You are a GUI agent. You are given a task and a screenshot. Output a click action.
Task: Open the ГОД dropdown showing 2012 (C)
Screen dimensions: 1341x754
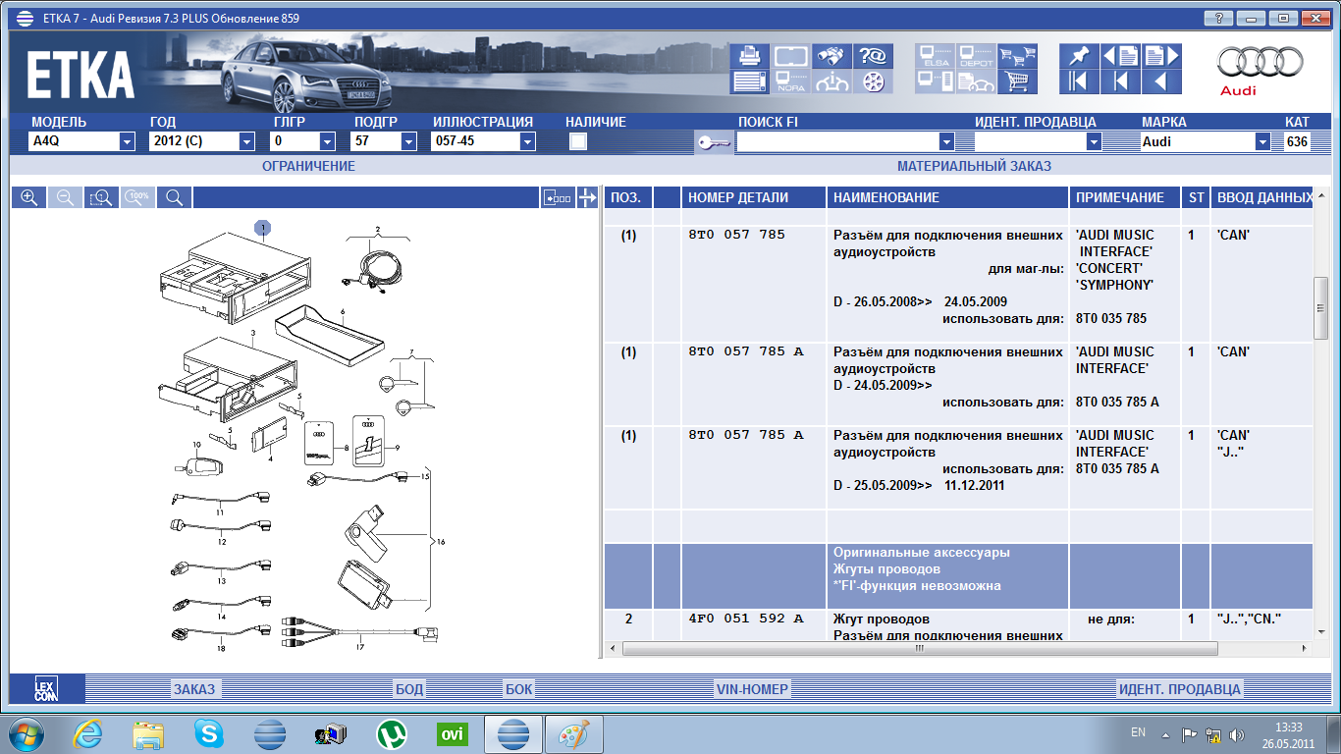[246, 141]
